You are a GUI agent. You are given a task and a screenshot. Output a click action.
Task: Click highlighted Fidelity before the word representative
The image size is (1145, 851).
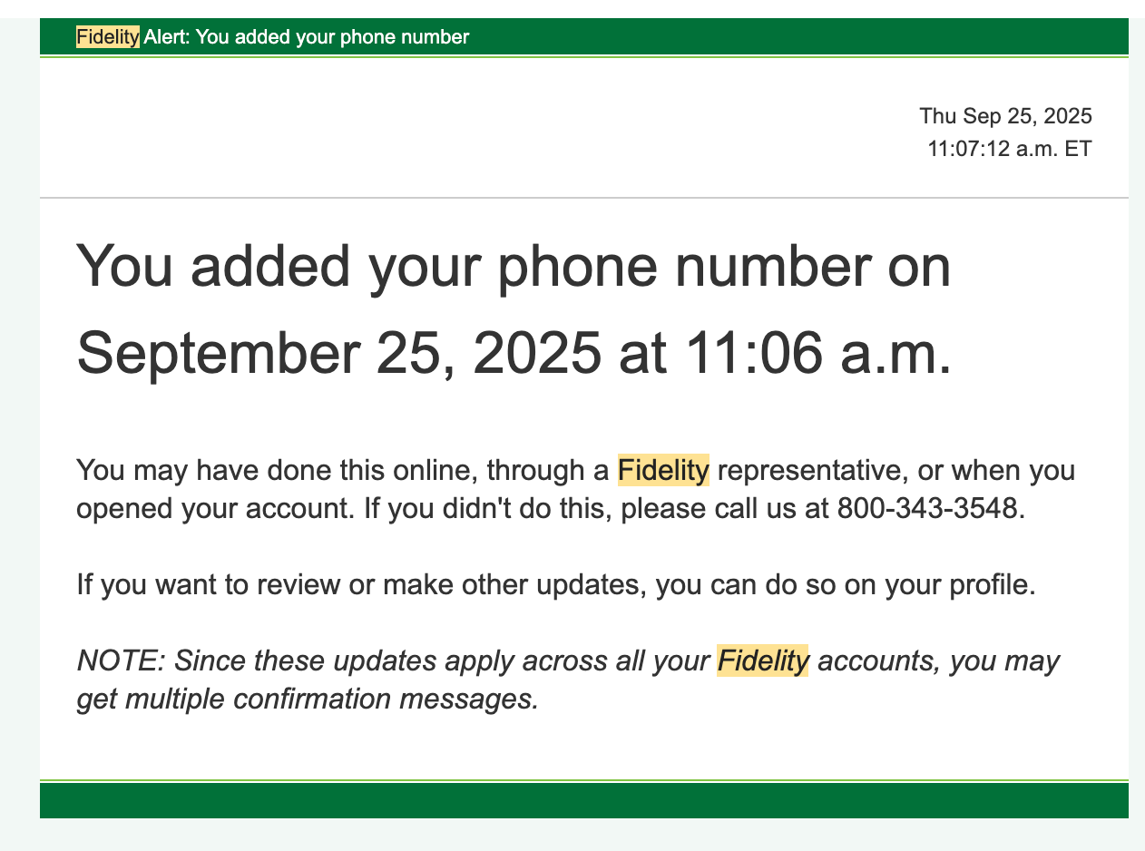point(662,470)
